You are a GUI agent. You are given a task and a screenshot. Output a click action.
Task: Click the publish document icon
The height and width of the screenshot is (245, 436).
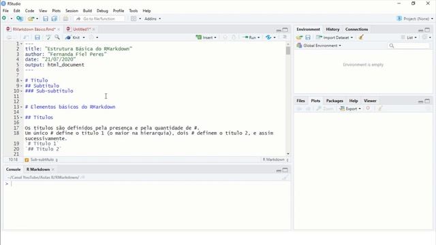(268, 37)
